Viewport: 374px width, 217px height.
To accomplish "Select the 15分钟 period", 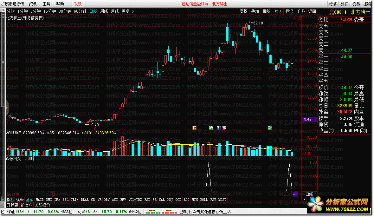I will tap(50, 11).
